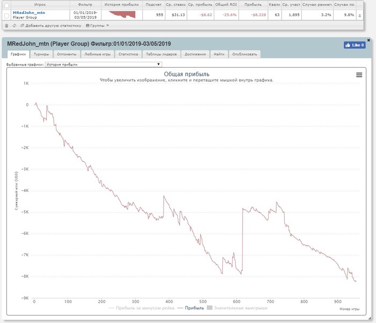This screenshot has width=376, height=323.
Task: Switch to the 'Турниры' tab
Action: (41, 54)
